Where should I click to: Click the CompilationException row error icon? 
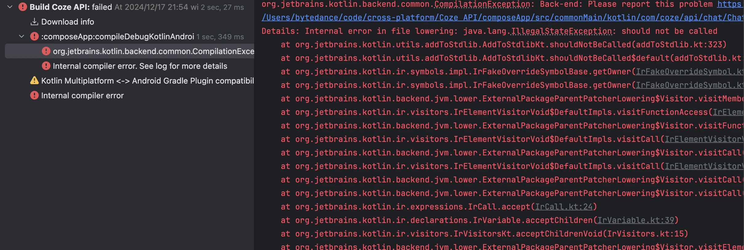(x=46, y=51)
